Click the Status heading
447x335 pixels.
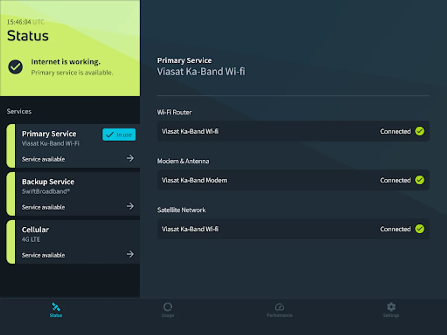pos(28,36)
